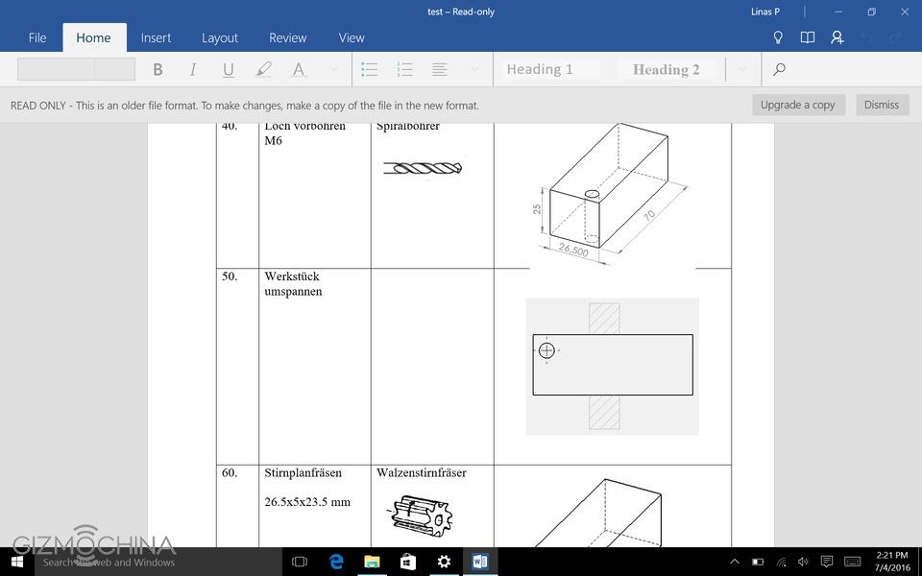Expand more font formatting options
The height and width of the screenshot is (576, 922).
(333, 69)
